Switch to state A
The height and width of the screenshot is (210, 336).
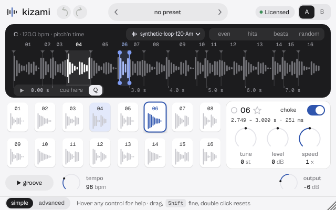pos(307,12)
